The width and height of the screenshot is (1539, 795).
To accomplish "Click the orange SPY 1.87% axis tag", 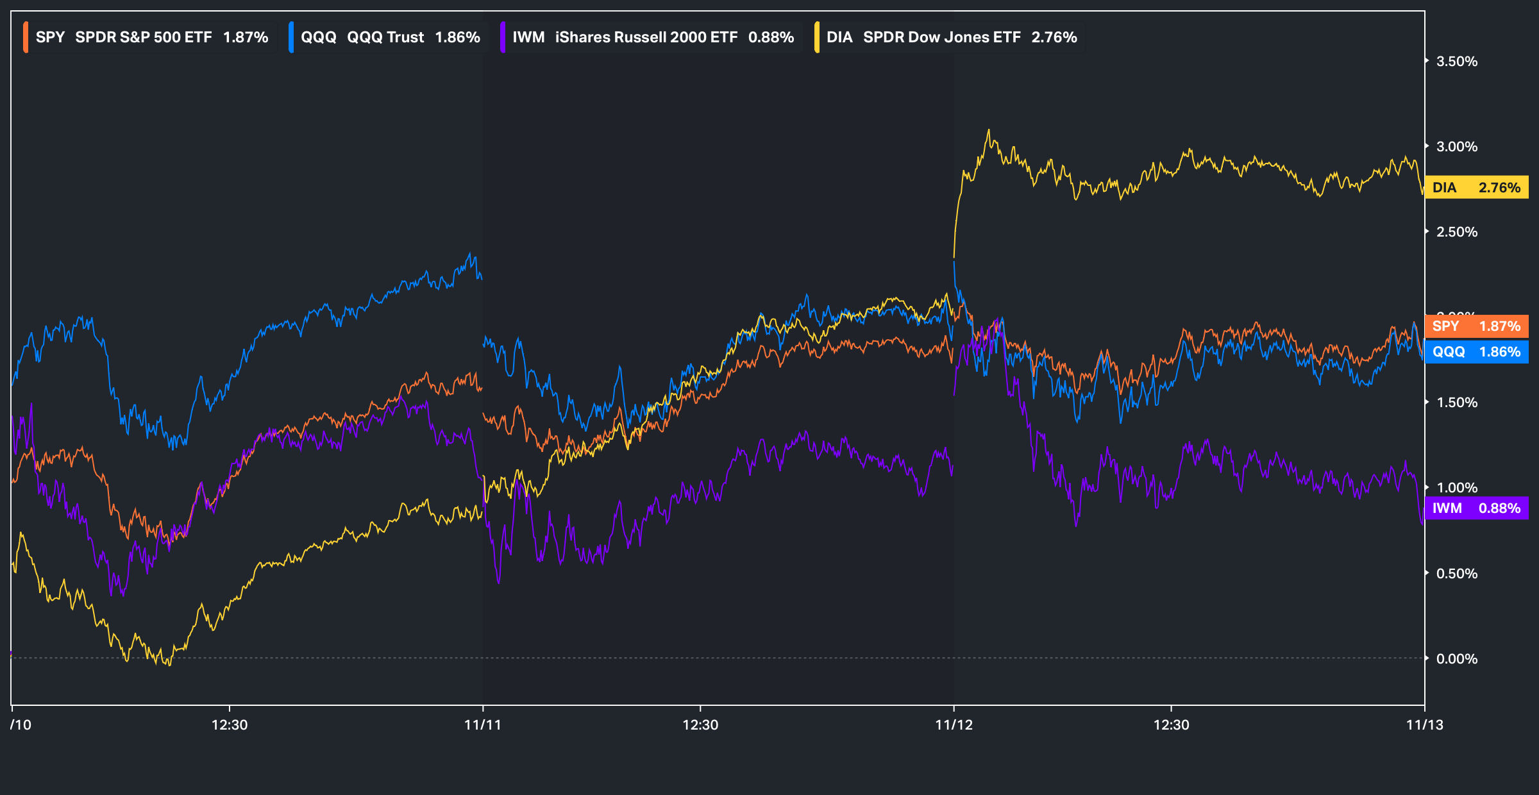I will coord(1476,326).
